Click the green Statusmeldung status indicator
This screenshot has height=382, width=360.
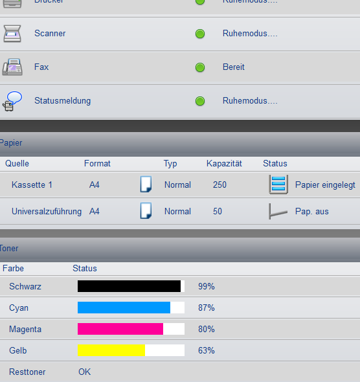[200, 101]
